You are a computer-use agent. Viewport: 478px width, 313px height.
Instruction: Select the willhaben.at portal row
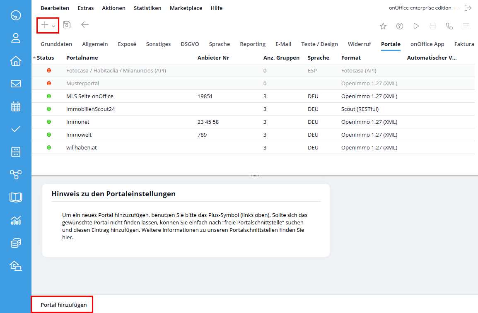[x=253, y=147]
